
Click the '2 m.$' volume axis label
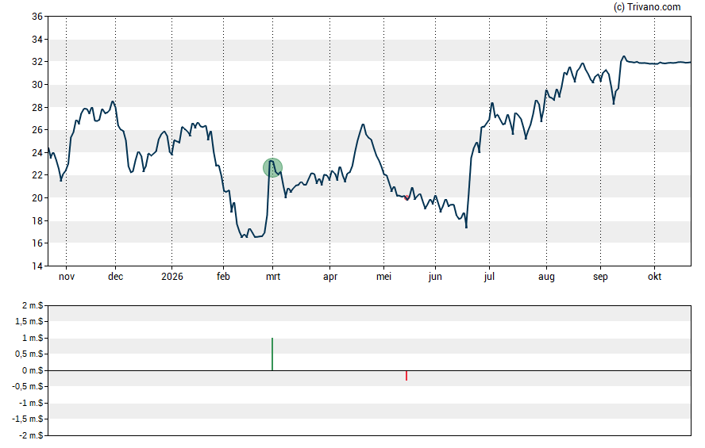pyautogui.click(x=33, y=306)
